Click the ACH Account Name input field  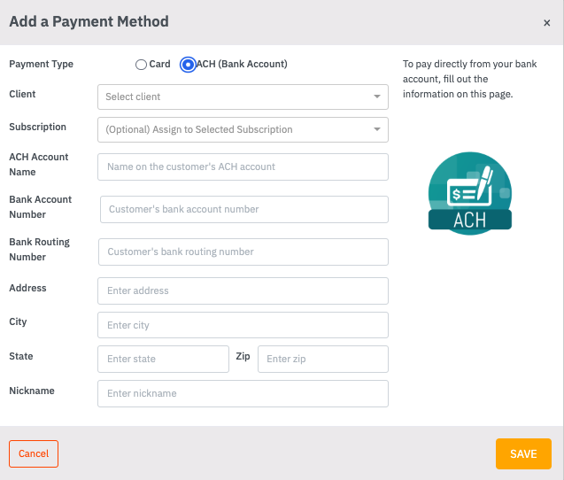pyautogui.click(x=243, y=167)
